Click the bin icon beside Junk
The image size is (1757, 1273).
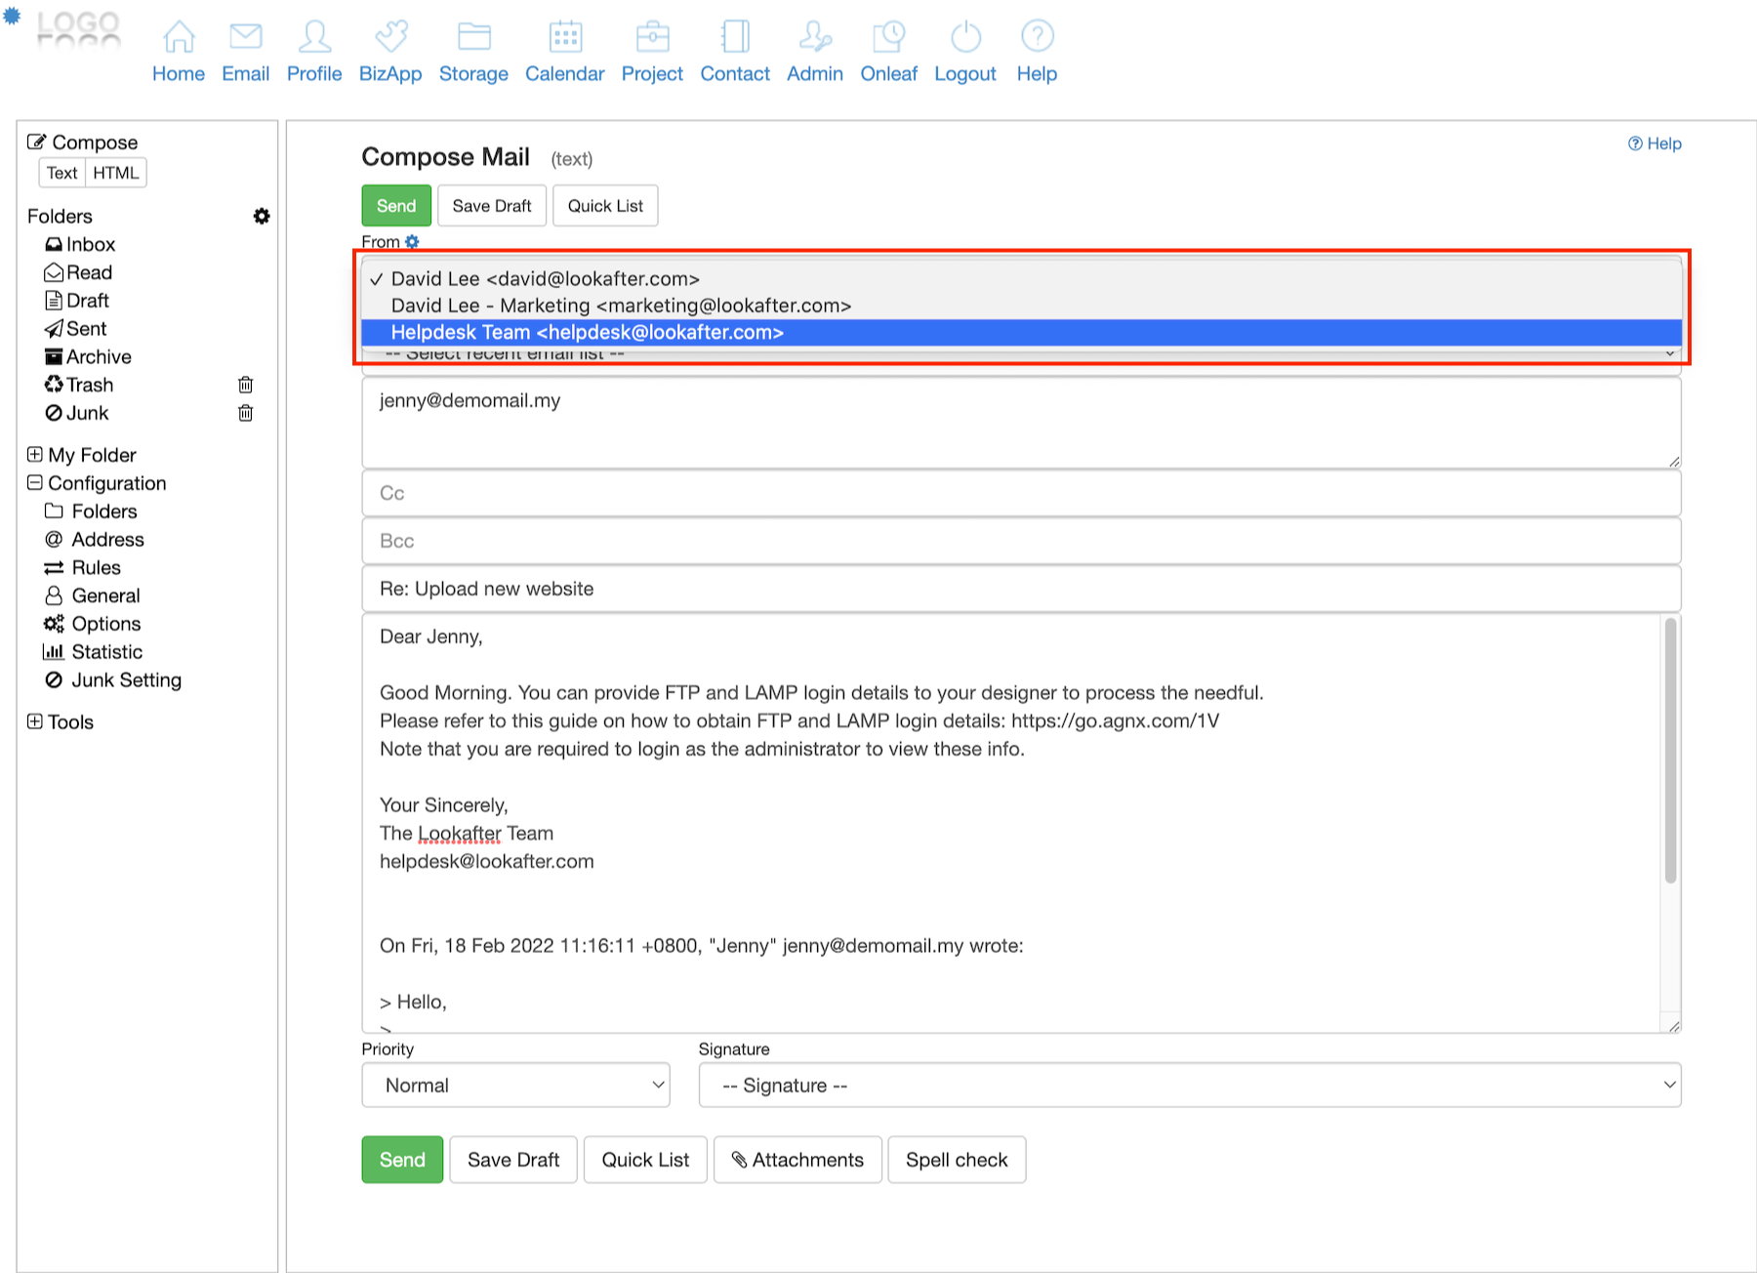click(x=246, y=413)
